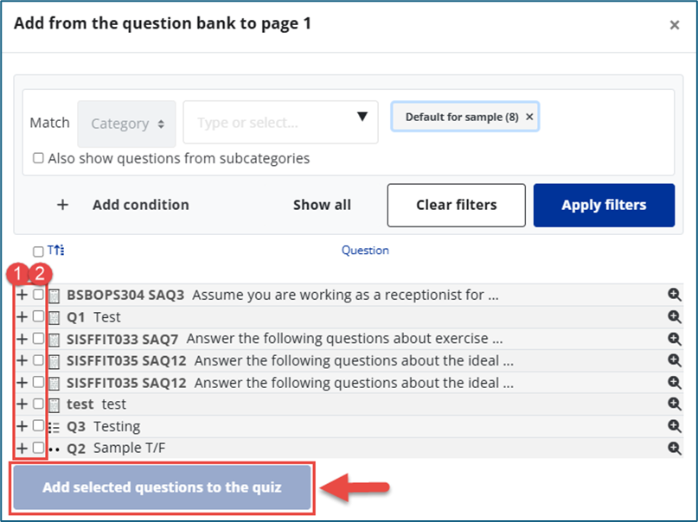The width and height of the screenshot is (698, 522).
Task: Preview the Q2 Sample T/F question
Action: 675,448
